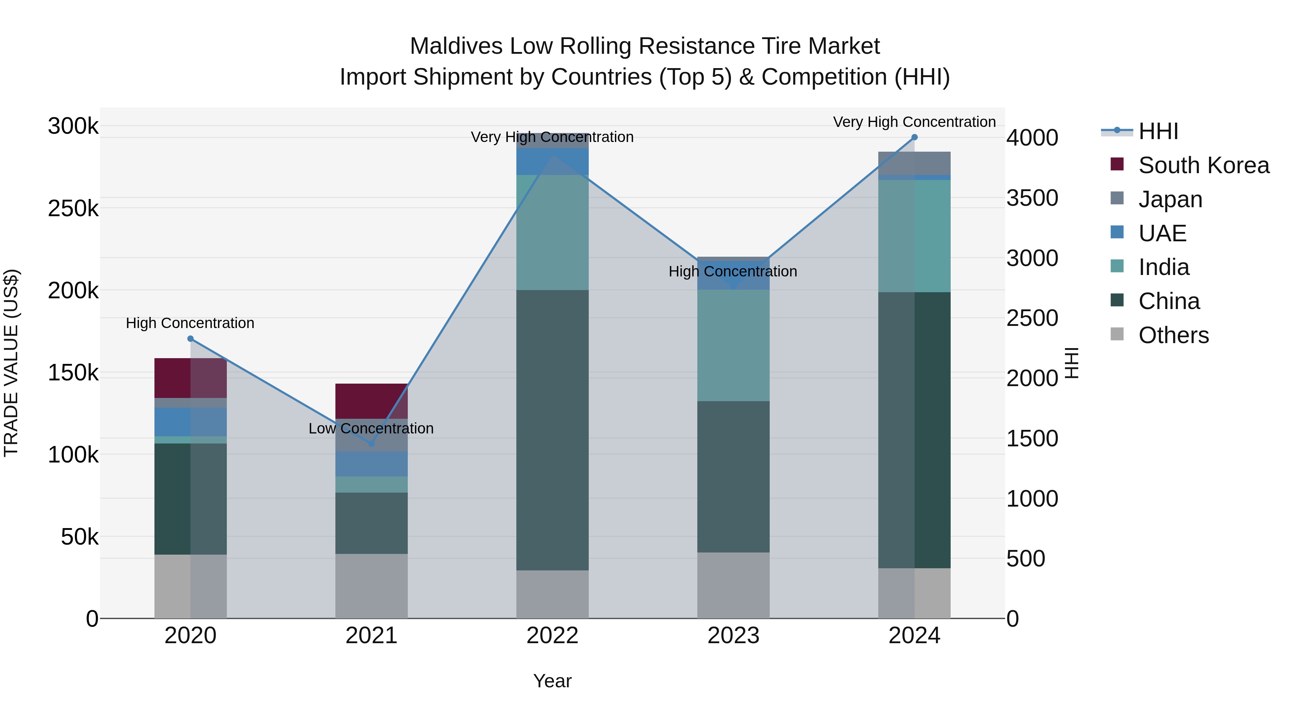Click 2023 India bar segment
Viewport: 1290px width, 726px height.
pos(733,345)
